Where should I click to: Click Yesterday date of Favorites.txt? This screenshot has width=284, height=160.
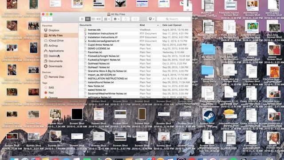pyautogui.click(x=171, y=52)
